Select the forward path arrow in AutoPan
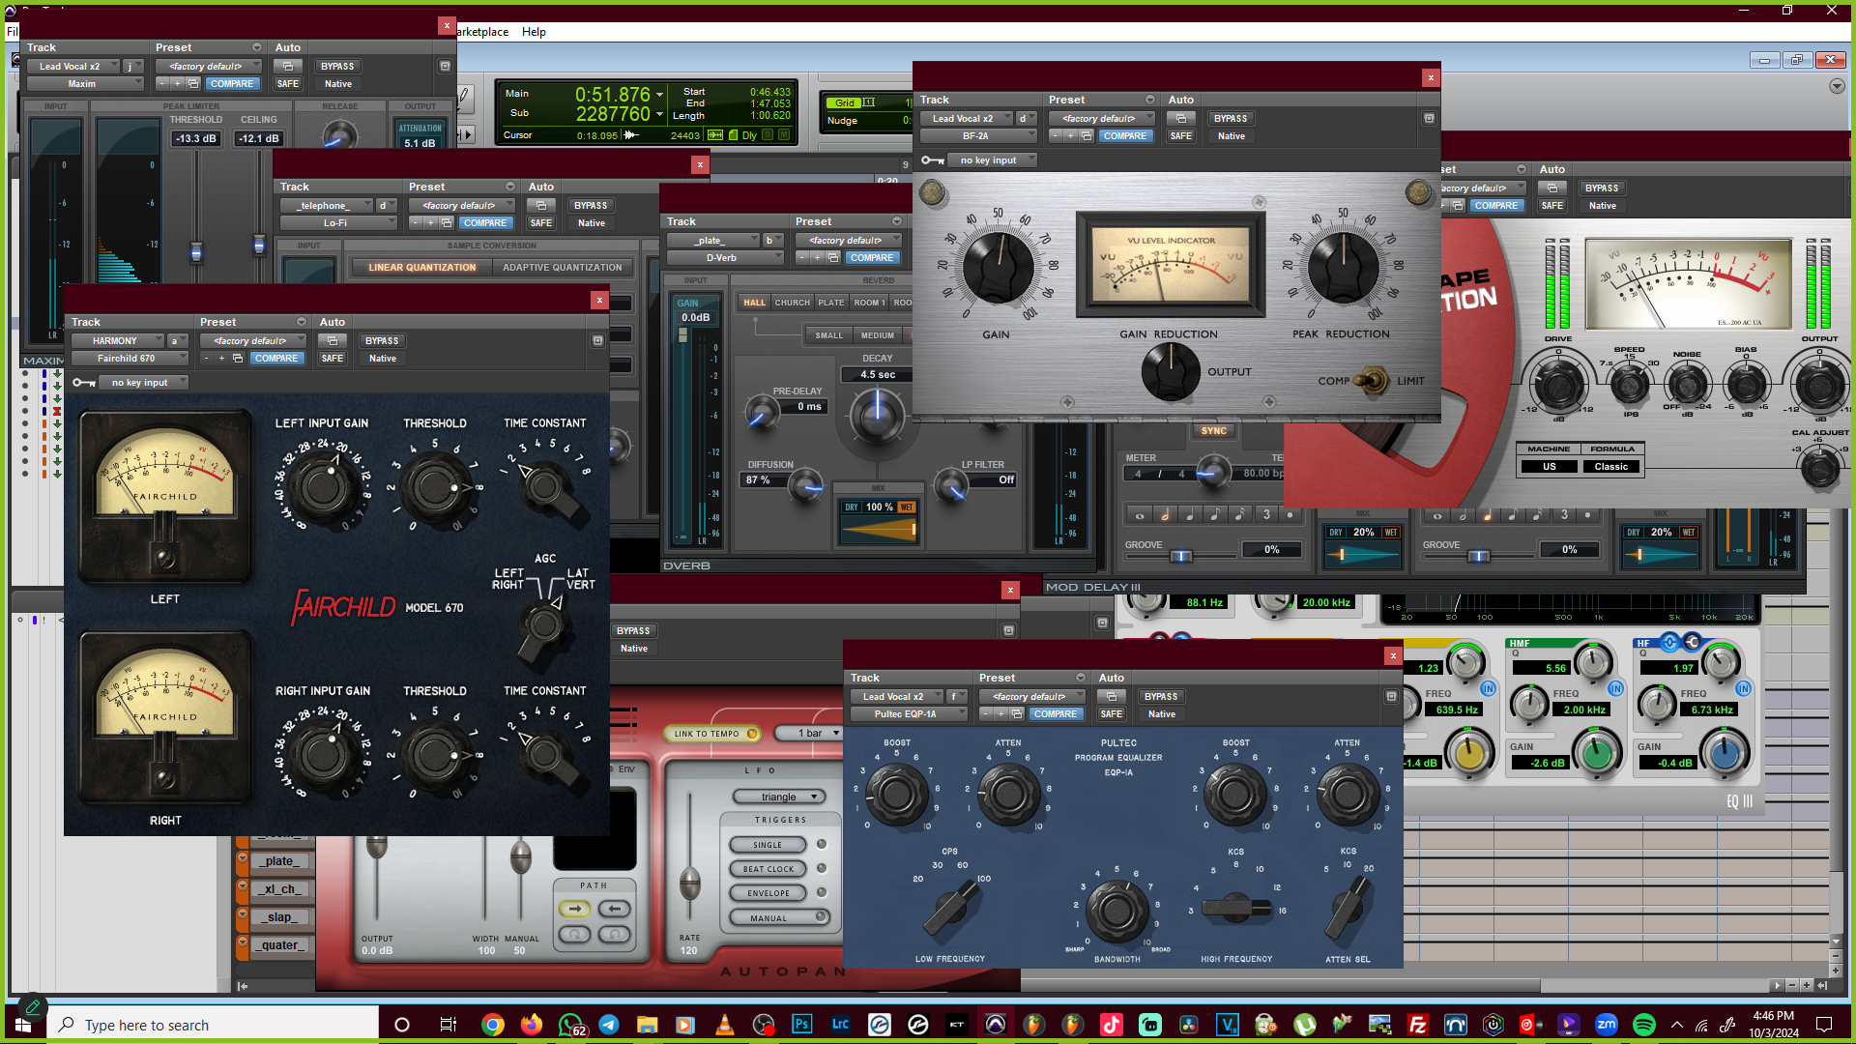This screenshot has height=1044, width=1856. 574,909
